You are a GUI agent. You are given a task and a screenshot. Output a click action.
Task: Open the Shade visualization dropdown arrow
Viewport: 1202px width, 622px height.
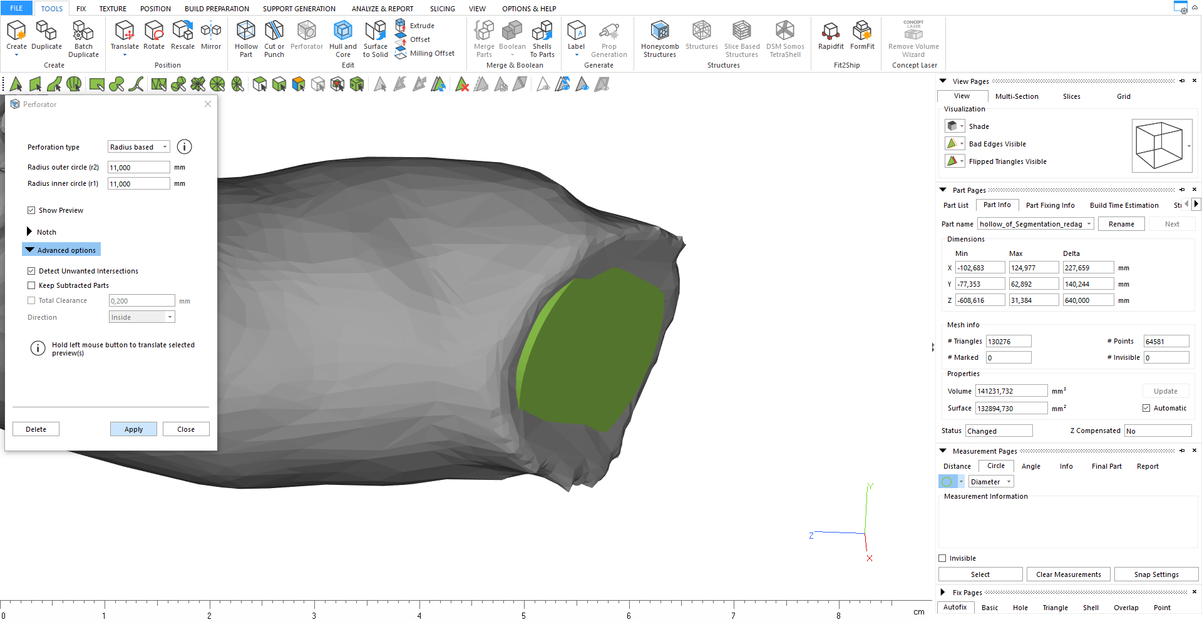point(962,126)
